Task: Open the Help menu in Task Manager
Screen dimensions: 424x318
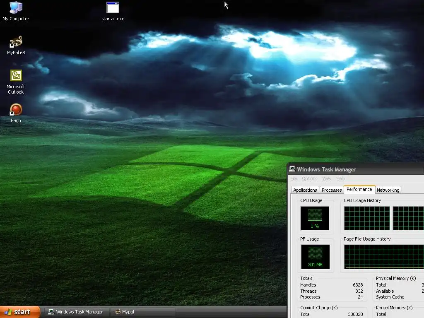Action: pos(341,178)
